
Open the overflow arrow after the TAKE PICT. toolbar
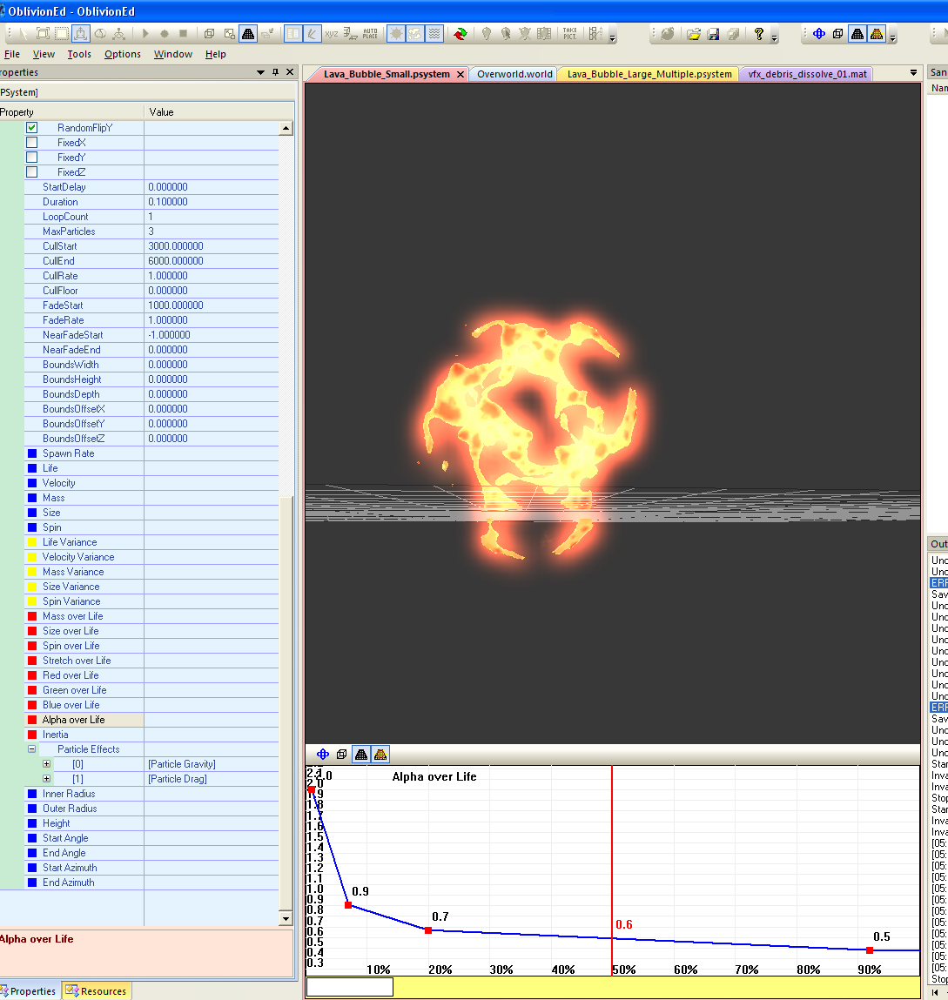(x=613, y=37)
